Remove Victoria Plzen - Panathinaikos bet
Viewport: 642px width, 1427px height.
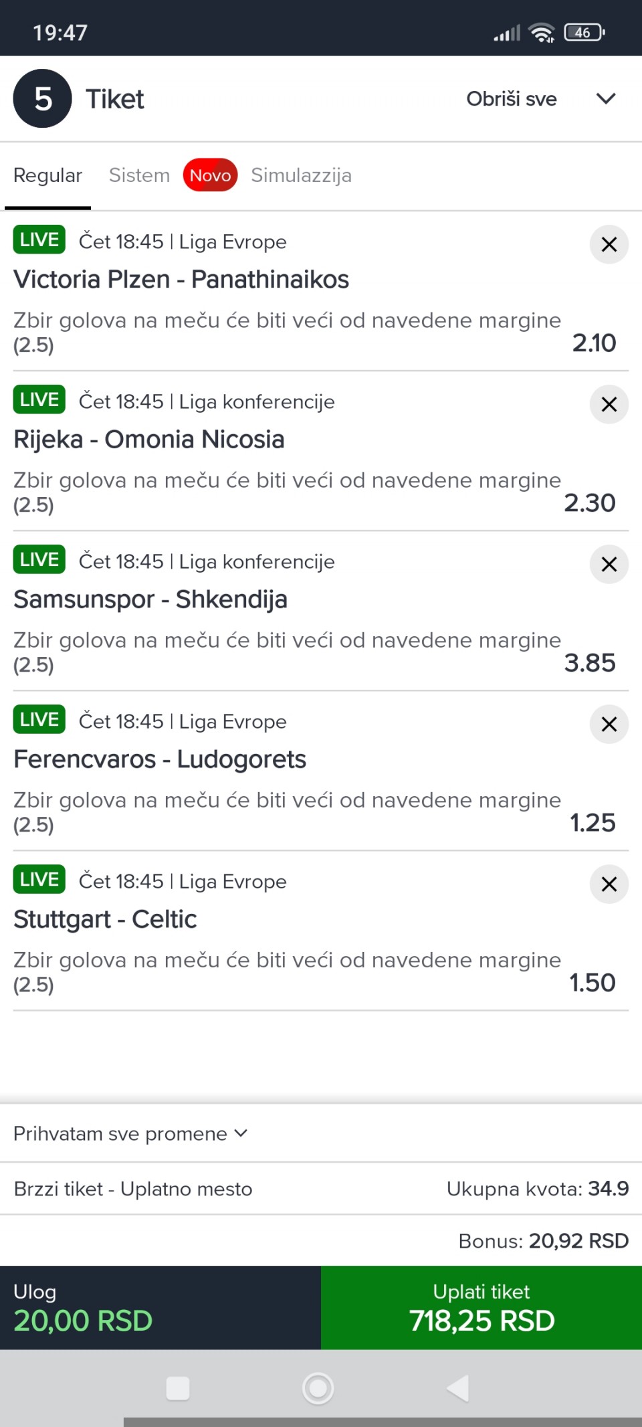click(609, 244)
